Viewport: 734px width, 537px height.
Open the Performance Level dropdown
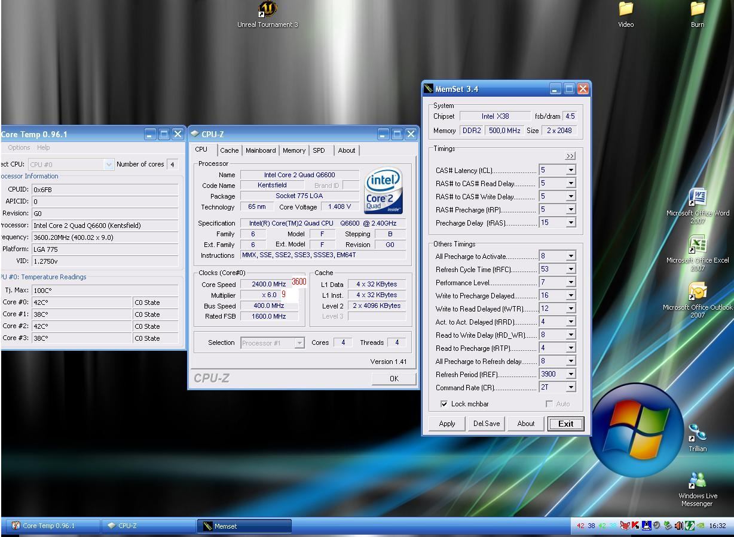tap(570, 282)
